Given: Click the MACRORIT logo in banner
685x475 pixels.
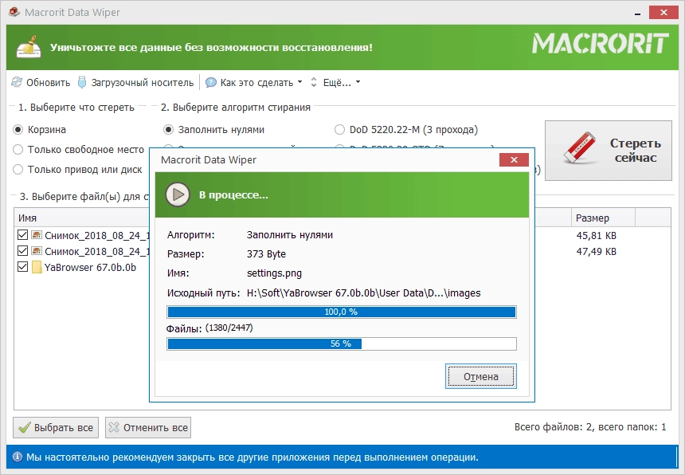Looking at the screenshot, I should (601, 44).
